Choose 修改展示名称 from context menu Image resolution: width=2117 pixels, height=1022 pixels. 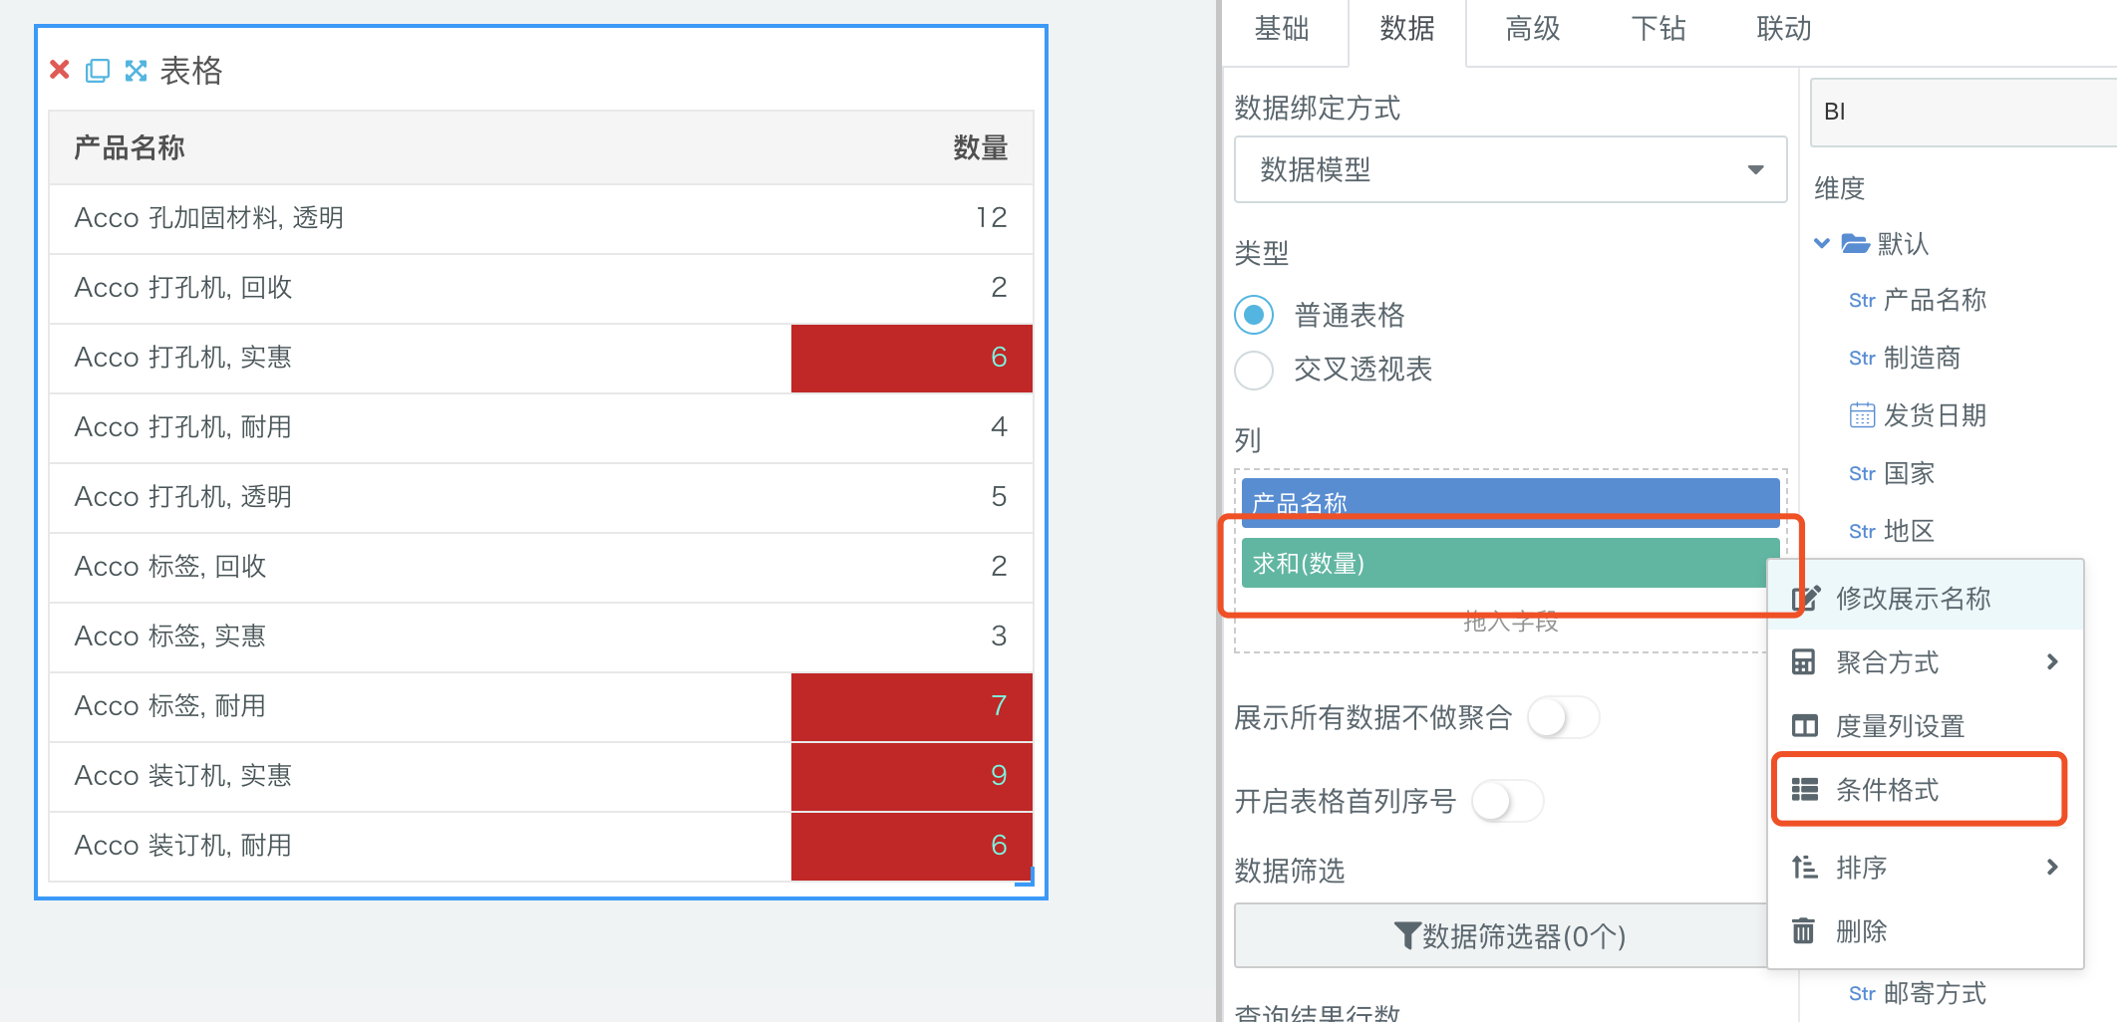[1926, 598]
